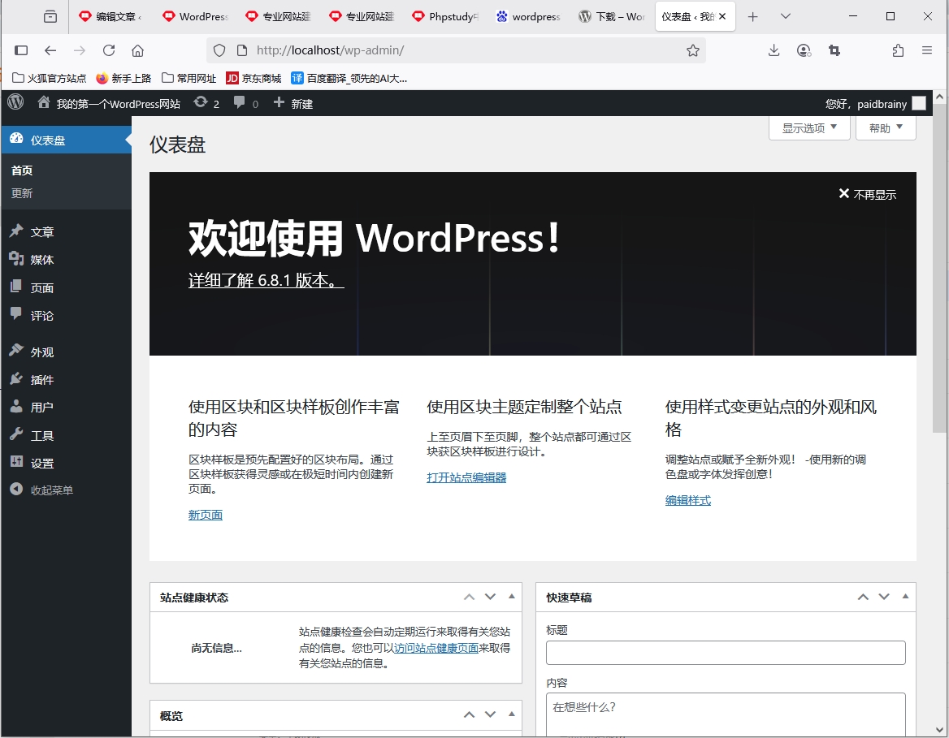Focus the 内容 textarea 在想些什么?
949x738 pixels.
click(x=726, y=715)
